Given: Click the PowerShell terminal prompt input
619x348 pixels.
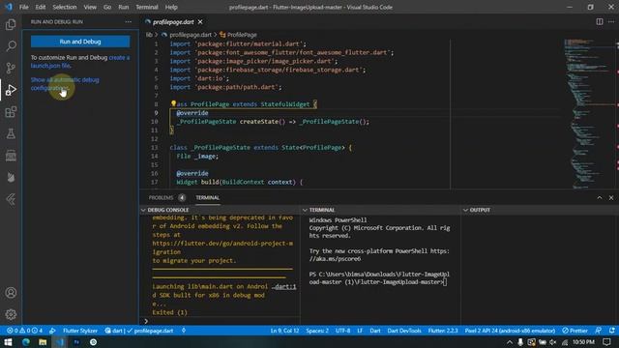Looking at the screenshot, I should 445,281.
